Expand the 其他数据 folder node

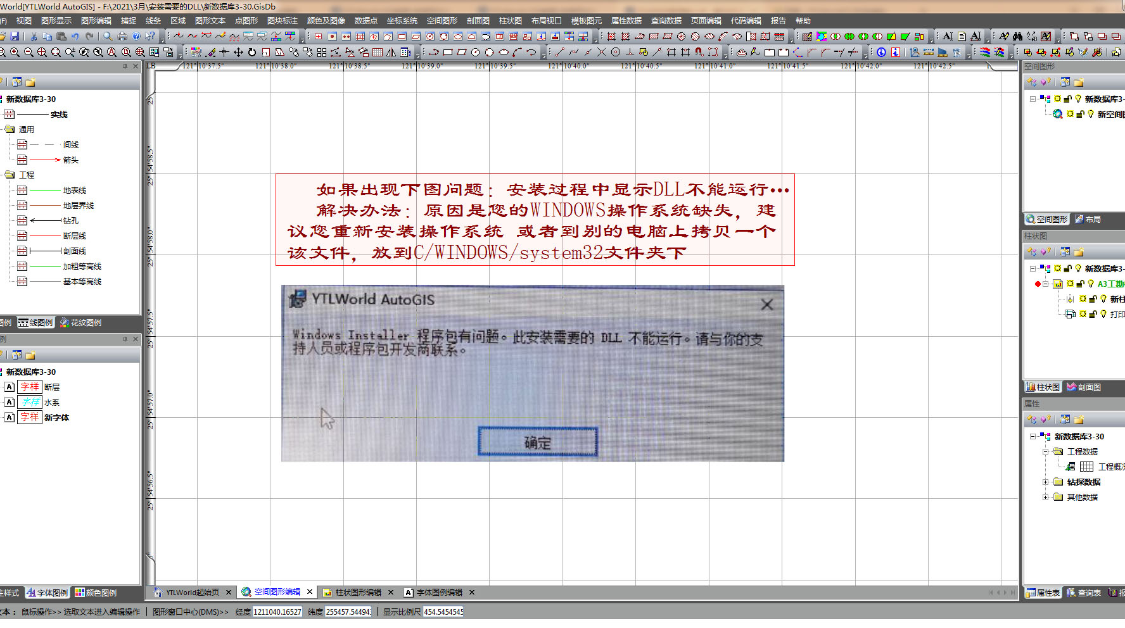[1045, 497]
